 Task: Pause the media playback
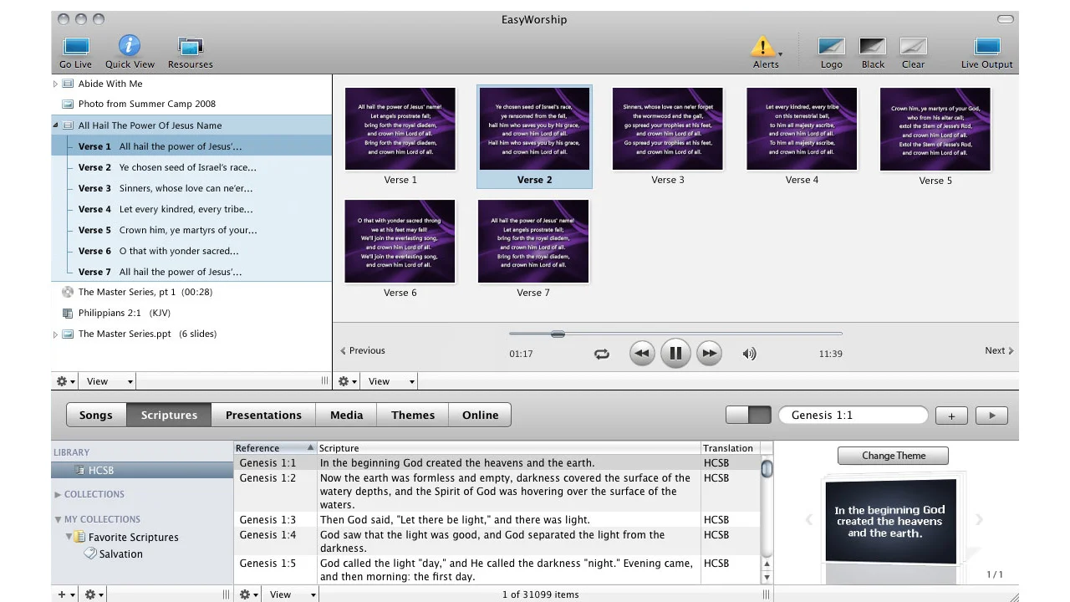[x=675, y=353]
